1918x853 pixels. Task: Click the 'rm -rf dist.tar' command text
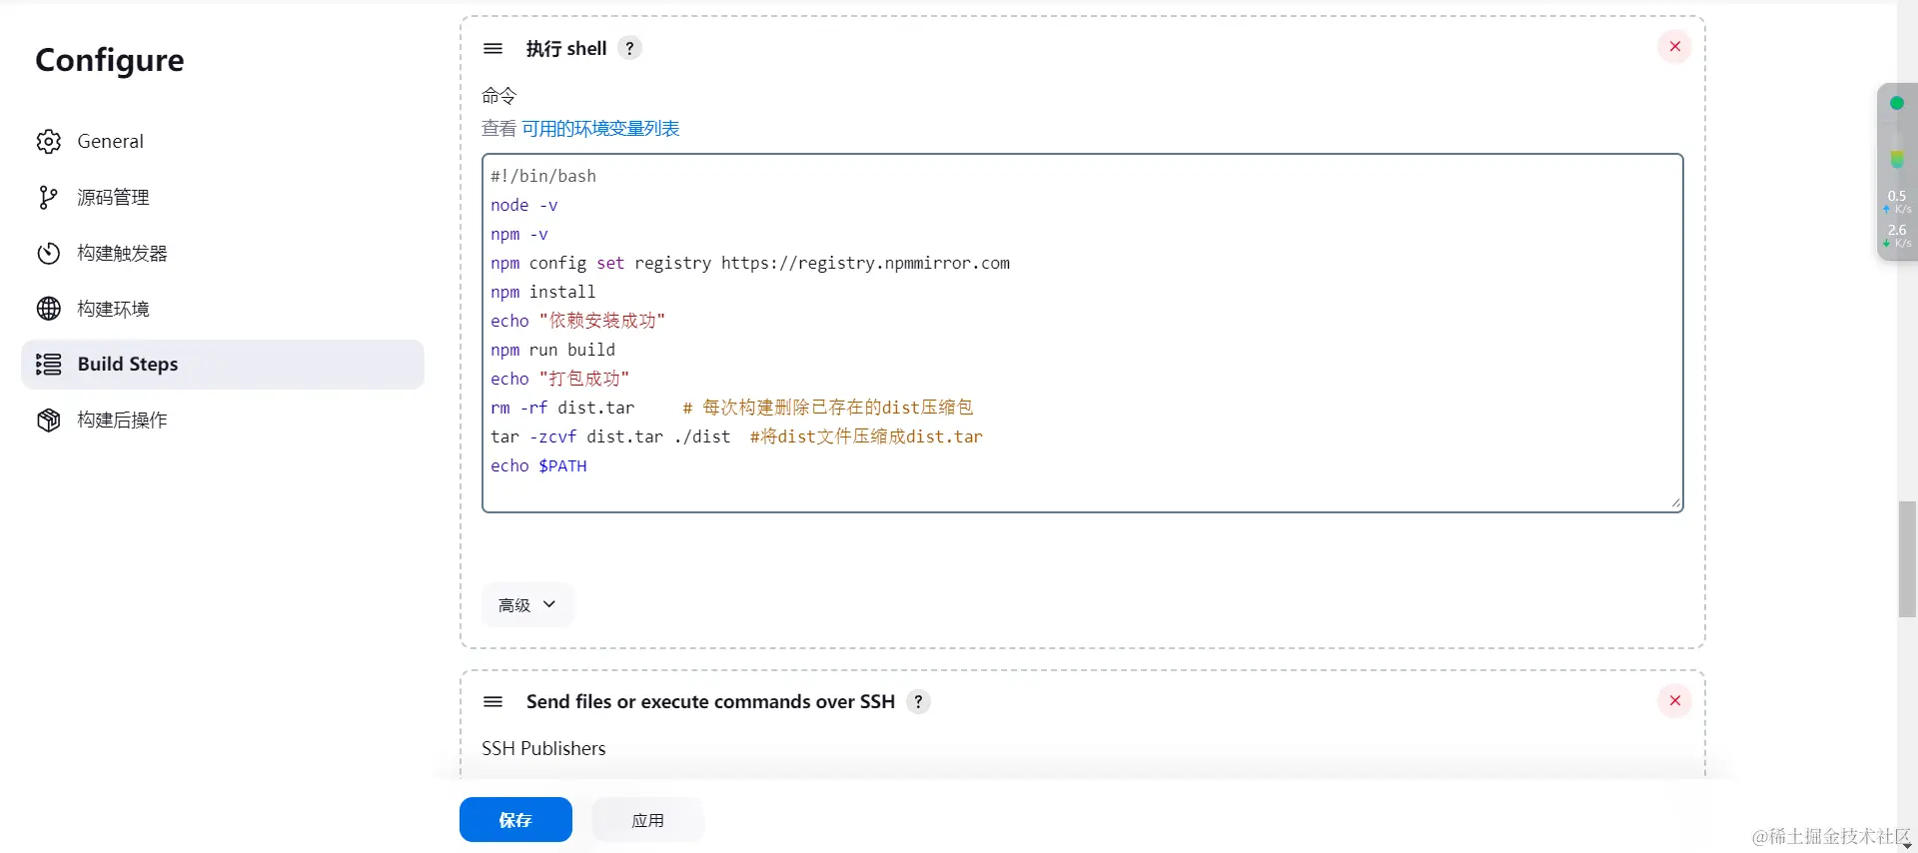point(562,408)
